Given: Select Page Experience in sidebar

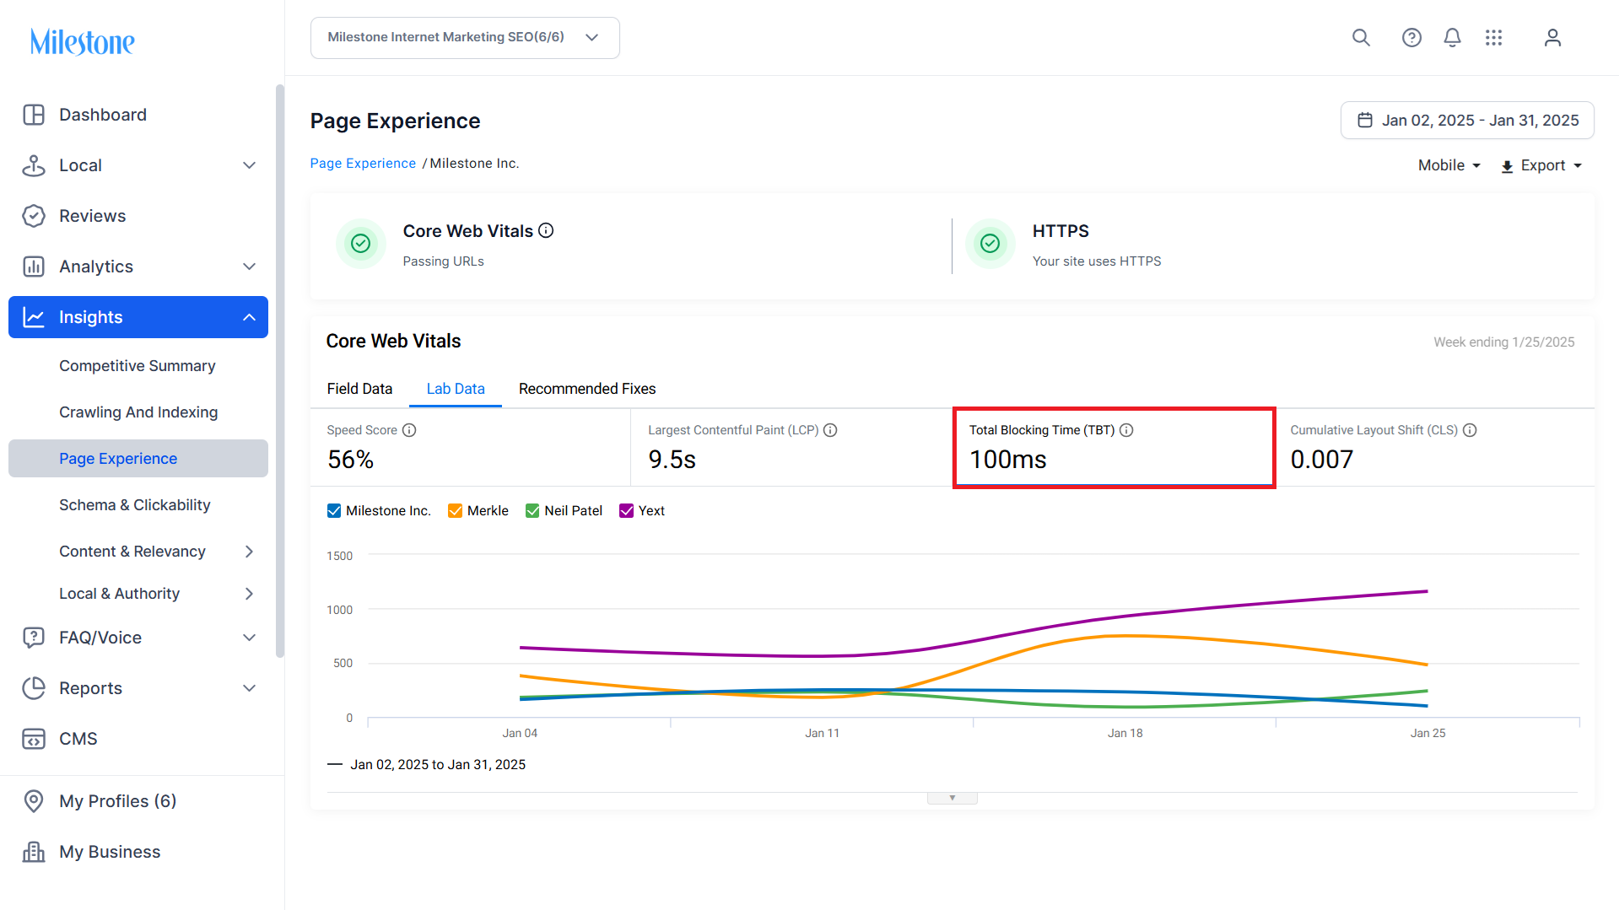Looking at the screenshot, I should click(138, 459).
